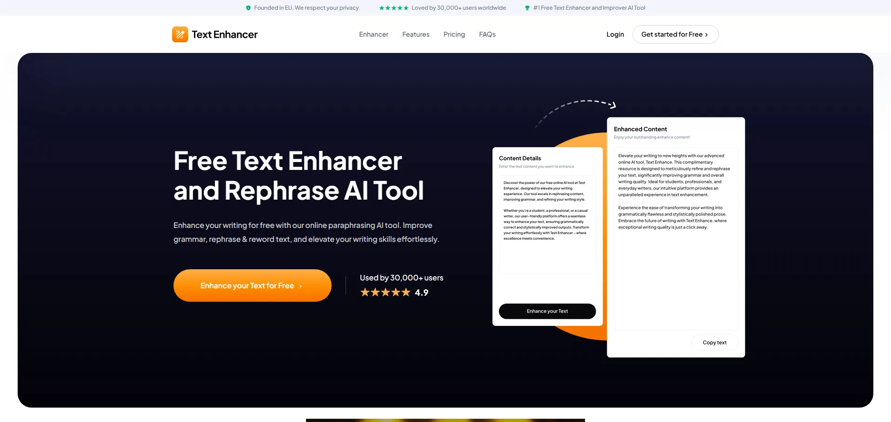Click the orange star rating next to 4.9

click(x=385, y=292)
